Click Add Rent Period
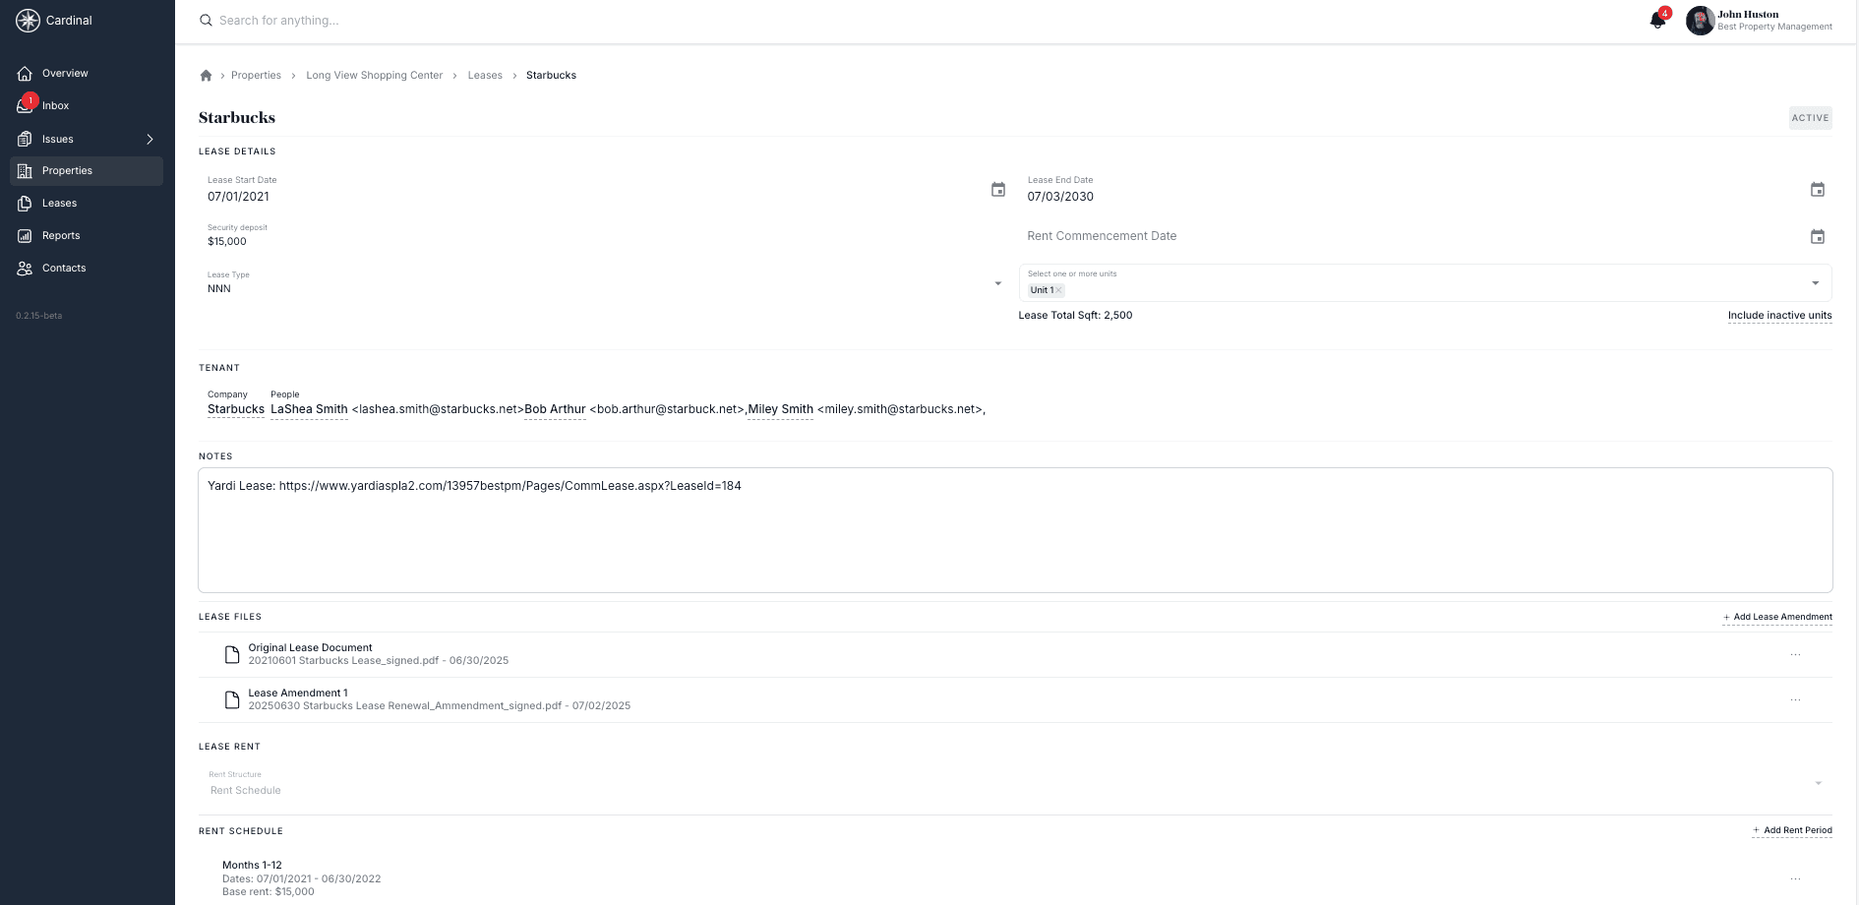This screenshot has height=905, width=1859. [x=1792, y=830]
